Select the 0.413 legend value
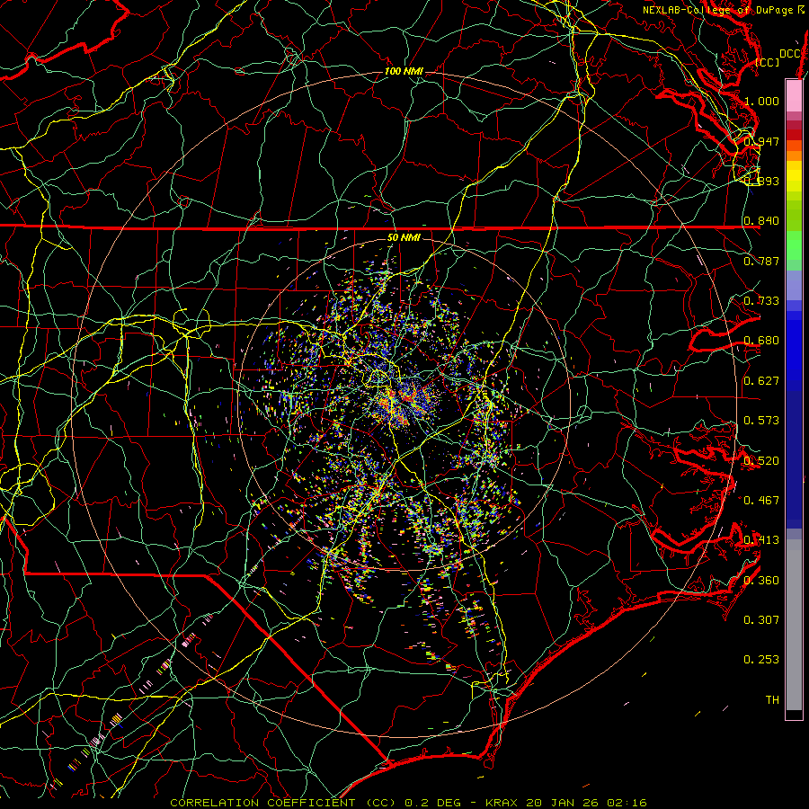This screenshot has height=809, width=809. point(761,539)
